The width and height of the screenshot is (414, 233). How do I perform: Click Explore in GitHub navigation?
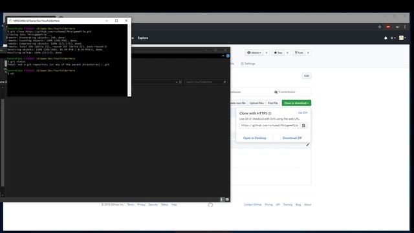[143, 38]
